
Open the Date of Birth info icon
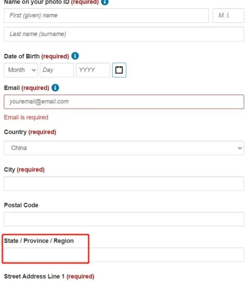point(75,56)
